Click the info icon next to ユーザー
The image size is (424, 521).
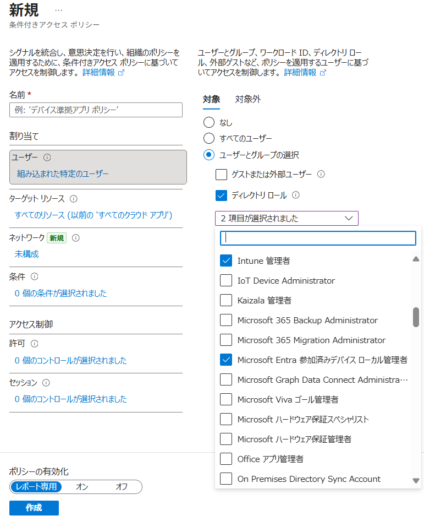point(47,157)
